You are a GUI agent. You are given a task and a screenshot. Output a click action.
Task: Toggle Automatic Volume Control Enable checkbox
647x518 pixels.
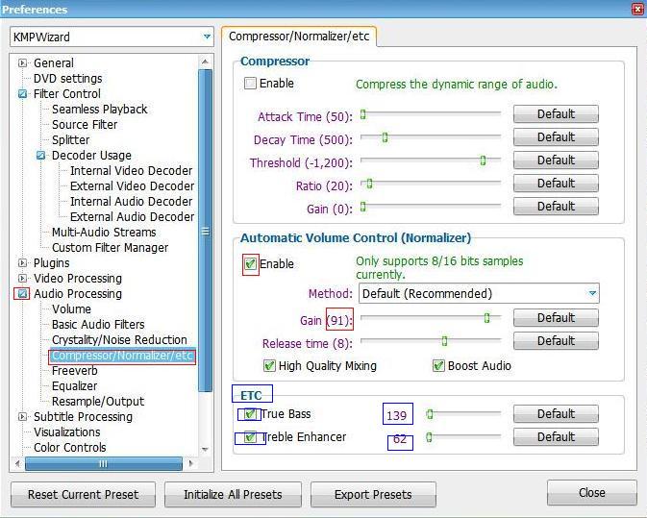click(250, 264)
